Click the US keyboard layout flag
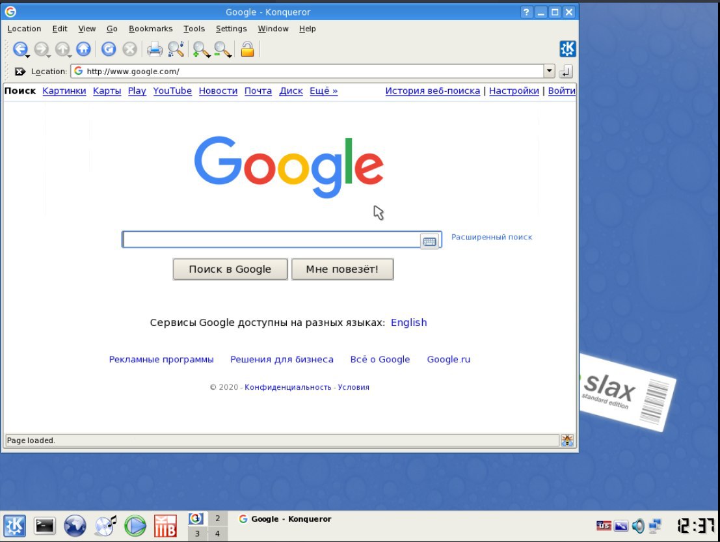720x542 pixels. 604,526
